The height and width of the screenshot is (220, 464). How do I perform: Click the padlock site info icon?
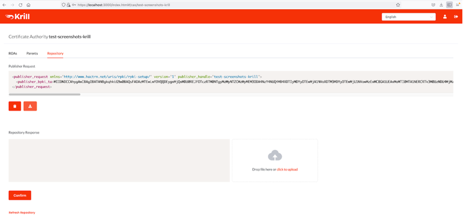pos(68,5)
